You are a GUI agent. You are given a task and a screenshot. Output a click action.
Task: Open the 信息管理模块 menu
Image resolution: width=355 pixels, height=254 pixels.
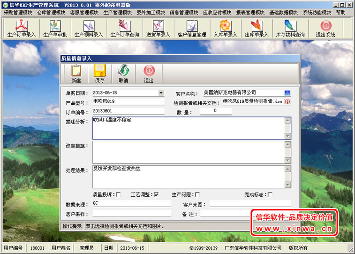click(184, 13)
